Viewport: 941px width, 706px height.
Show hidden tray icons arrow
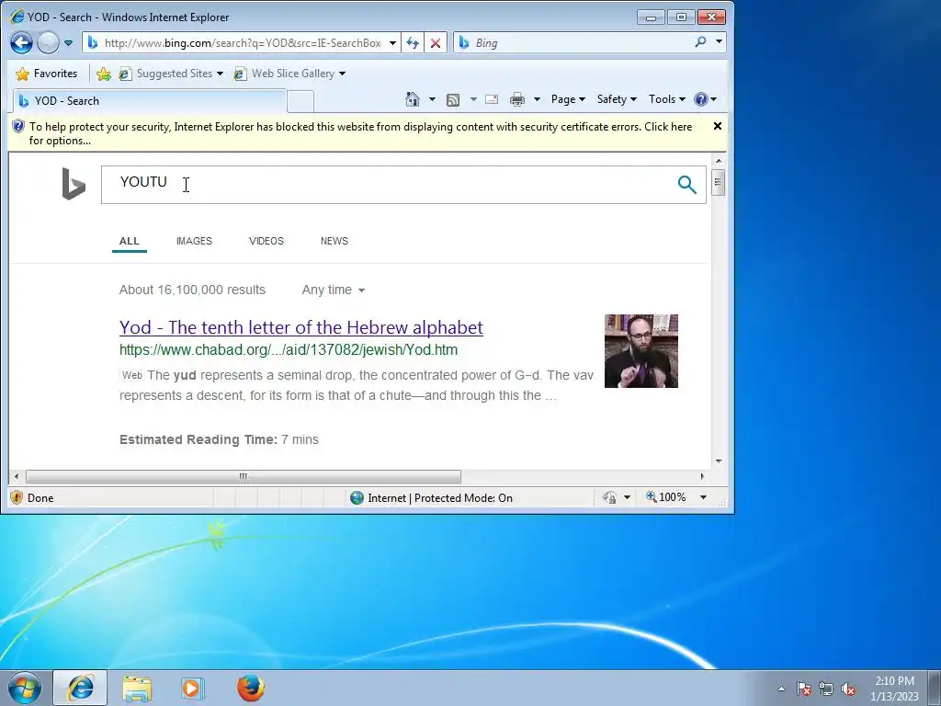pos(781,689)
